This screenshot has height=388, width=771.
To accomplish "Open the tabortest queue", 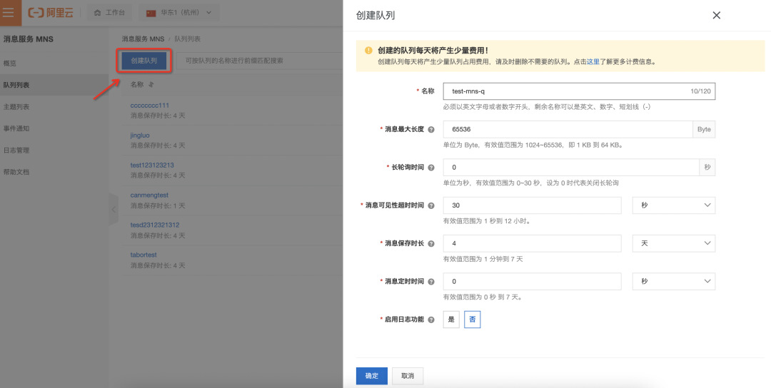I will coord(143,255).
